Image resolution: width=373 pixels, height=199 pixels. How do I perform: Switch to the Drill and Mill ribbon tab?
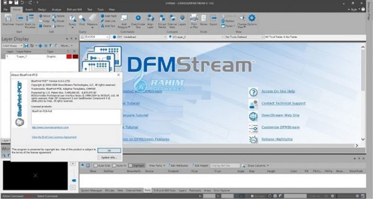click(74, 9)
